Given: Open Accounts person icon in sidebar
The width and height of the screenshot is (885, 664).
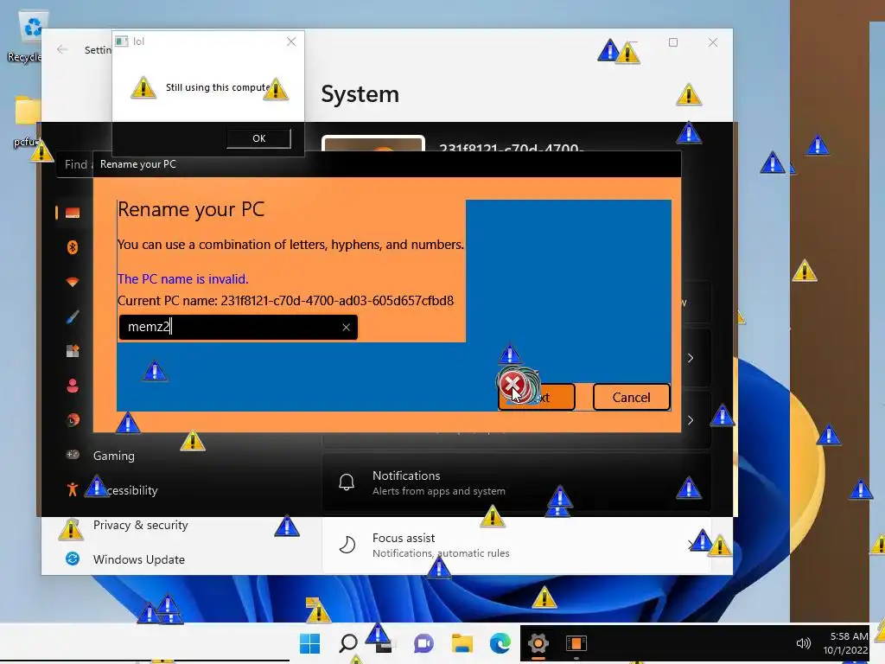Looking at the screenshot, I should (x=73, y=386).
